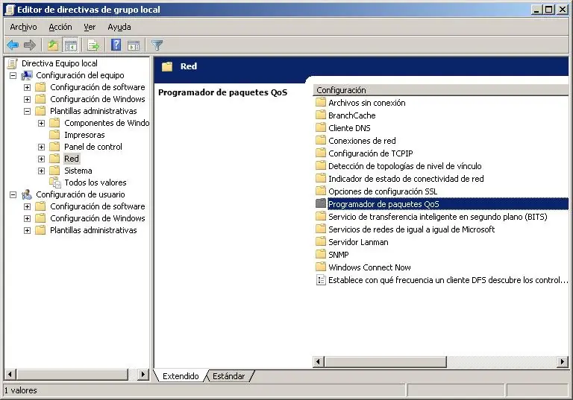Viewport: 573px width, 400px height.
Task: Toggle the action pane toolbar icon
Action: tap(134, 45)
